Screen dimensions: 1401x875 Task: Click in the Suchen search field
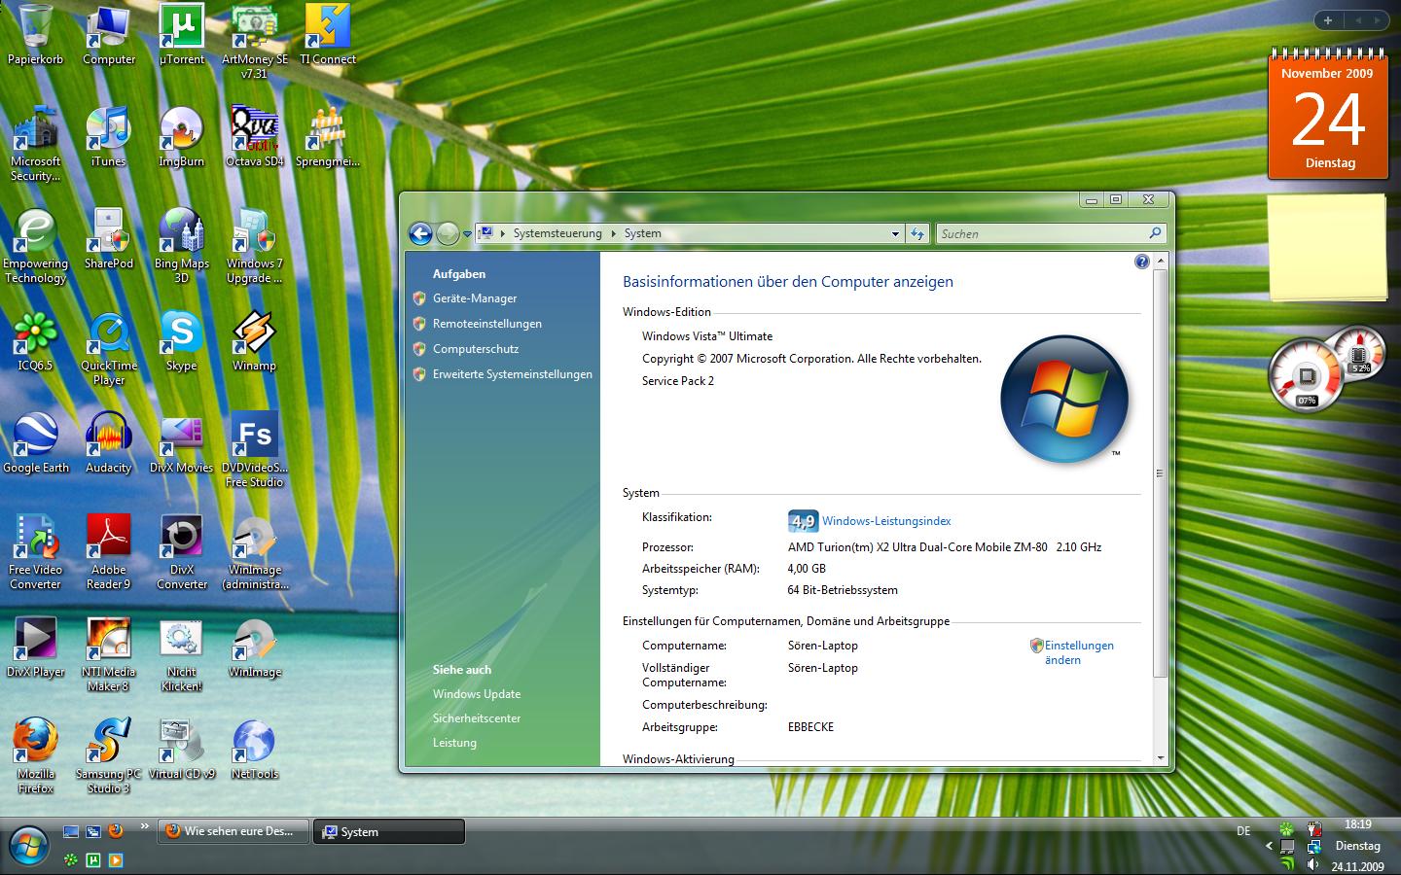pos(1041,233)
